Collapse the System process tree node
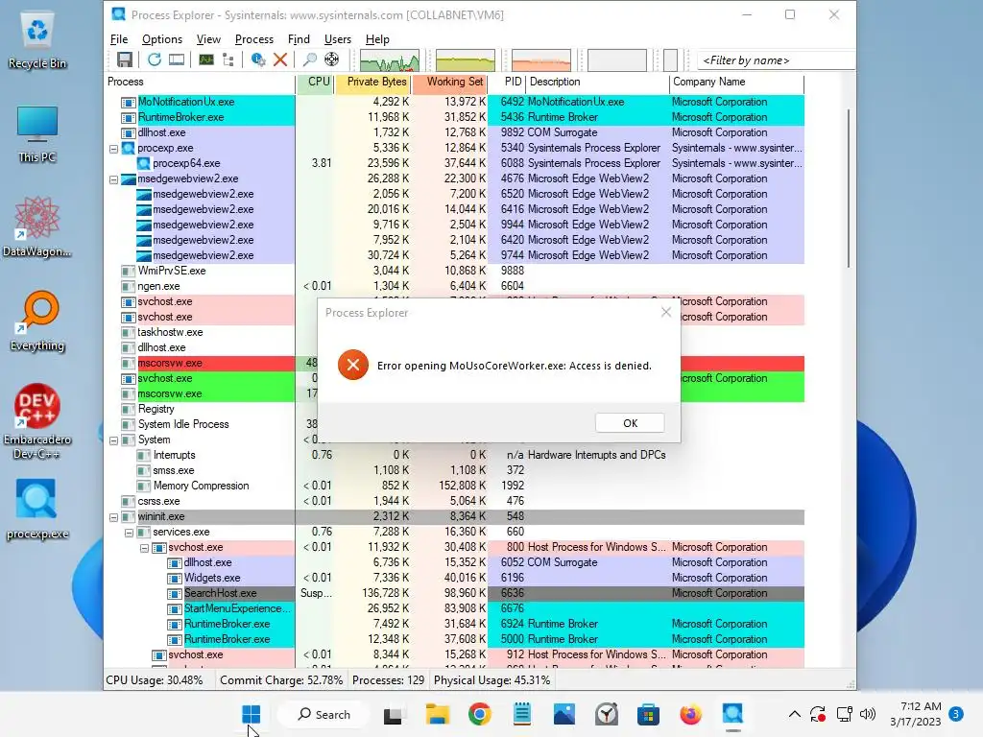The image size is (983, 737). [113, 440]
